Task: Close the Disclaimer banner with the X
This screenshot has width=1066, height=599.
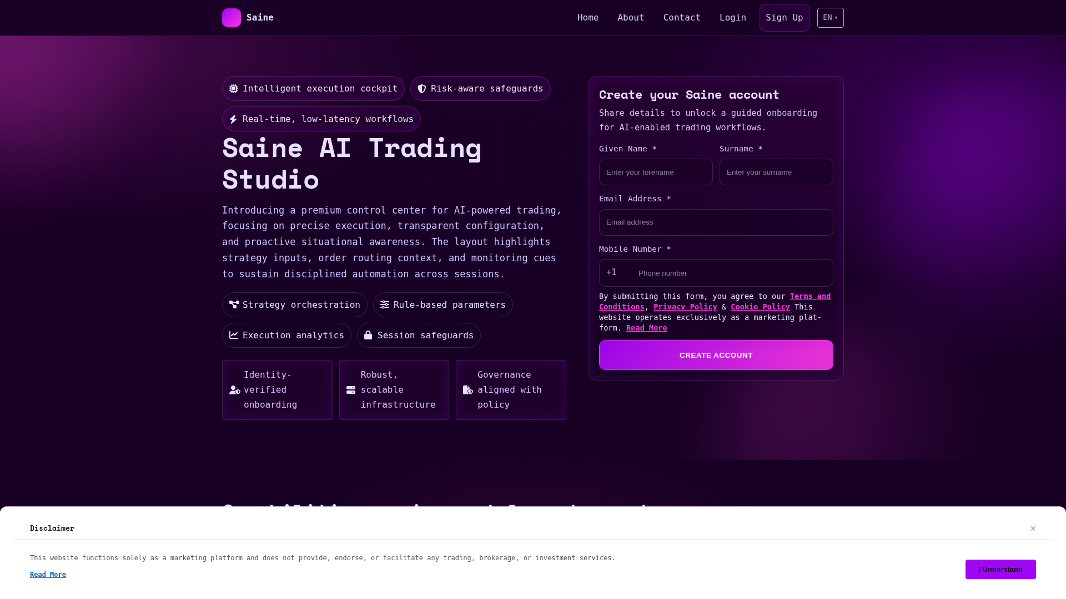Action: point(1033,529)
